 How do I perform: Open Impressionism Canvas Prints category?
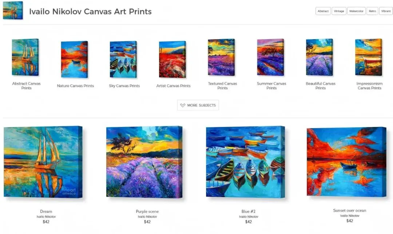(369, 86)
